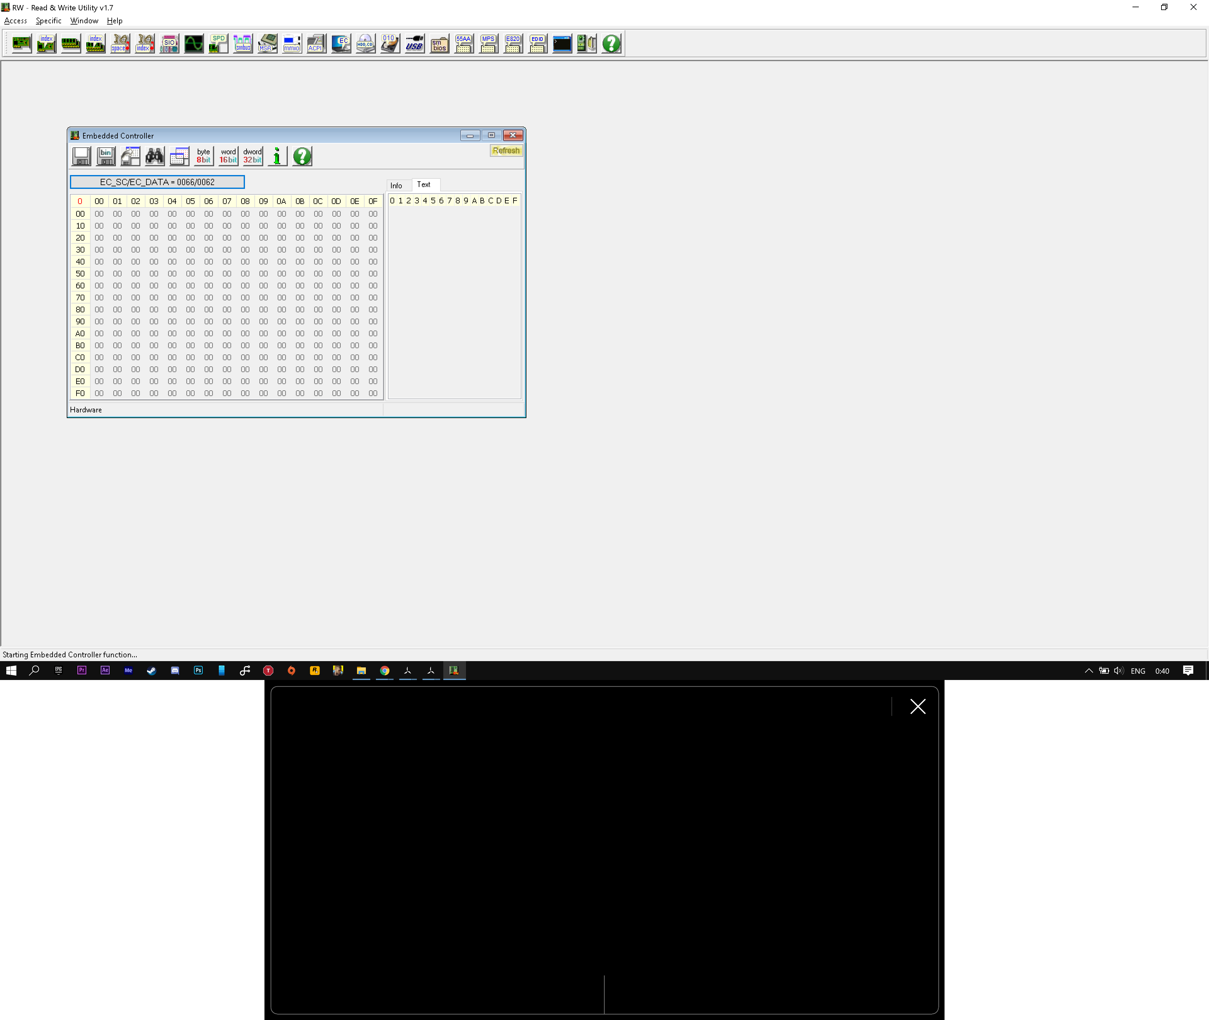Select hex cell at row 40 column 05
Image resolution: width=1209 pixels, height=1020 pixels.
190,262
